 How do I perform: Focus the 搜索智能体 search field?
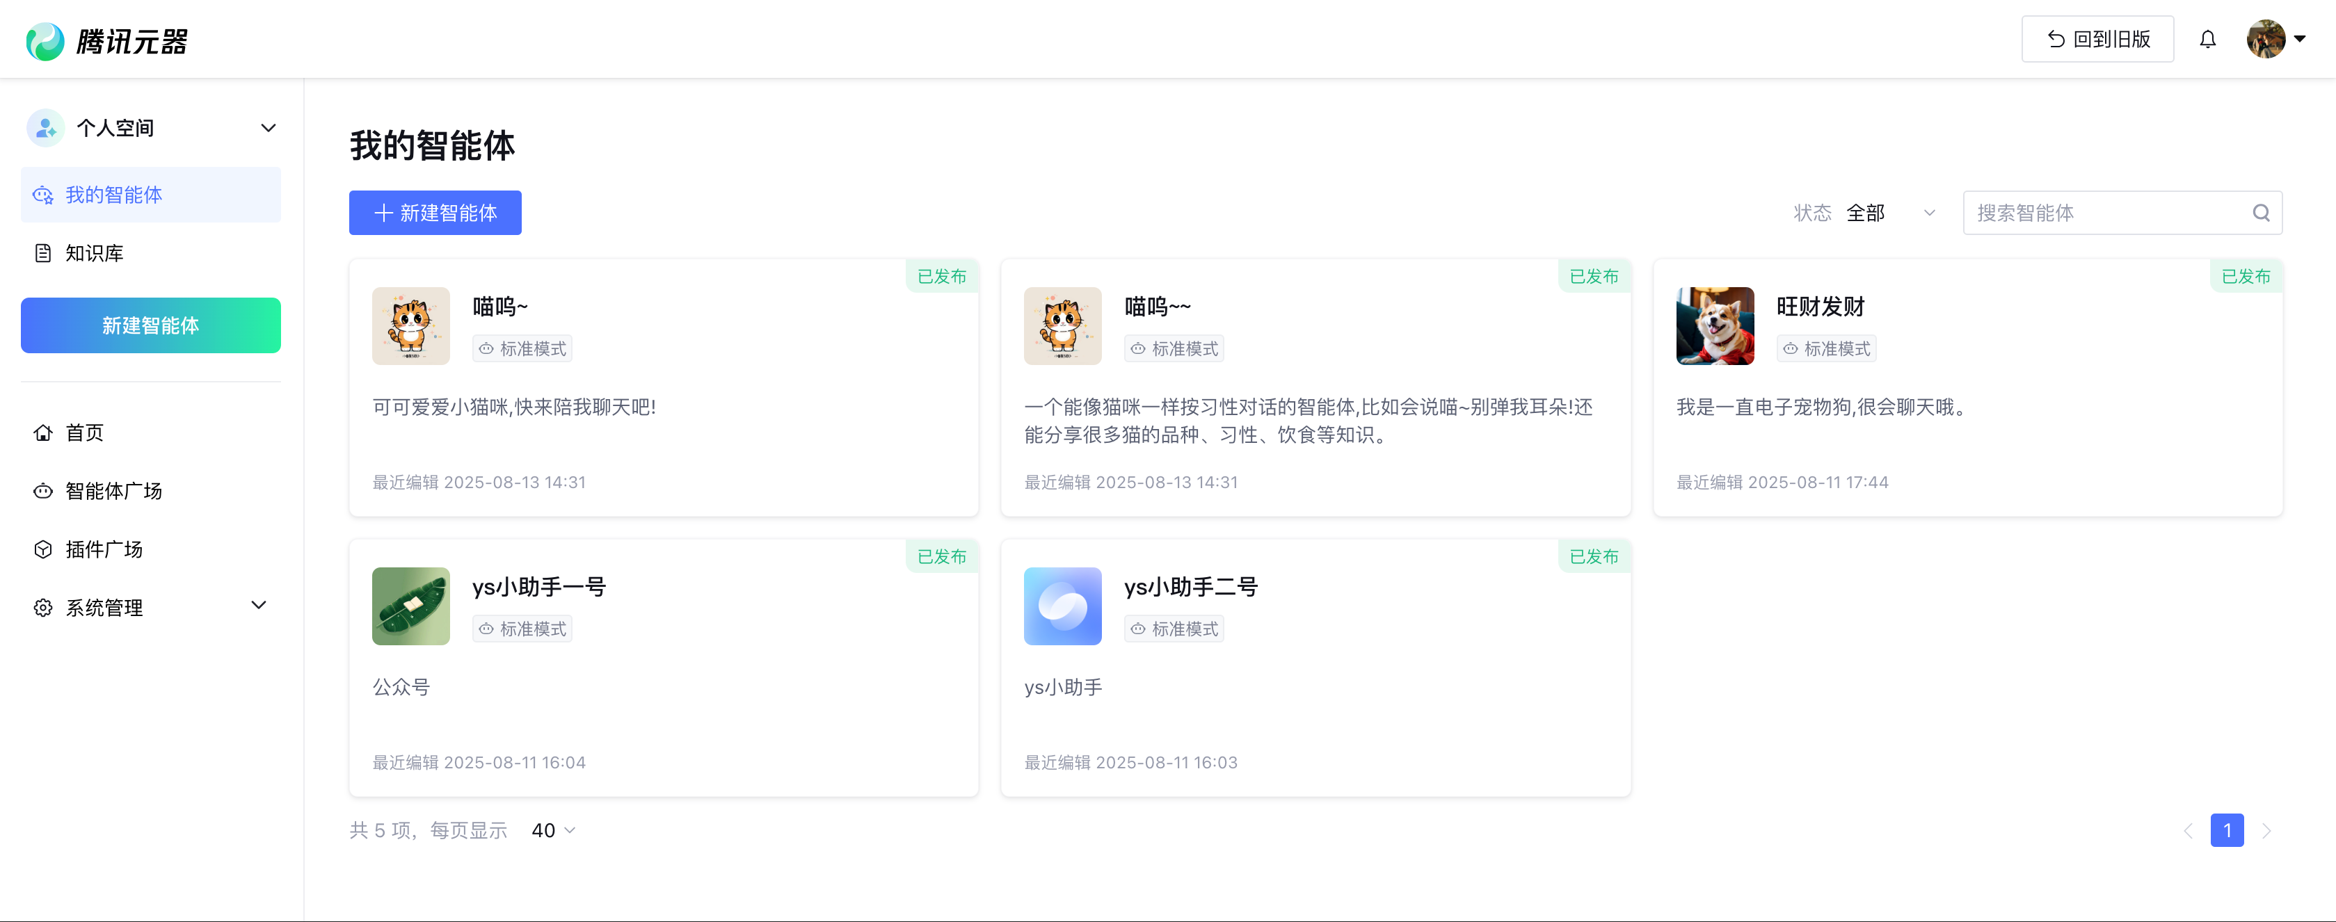[2104, 213]
